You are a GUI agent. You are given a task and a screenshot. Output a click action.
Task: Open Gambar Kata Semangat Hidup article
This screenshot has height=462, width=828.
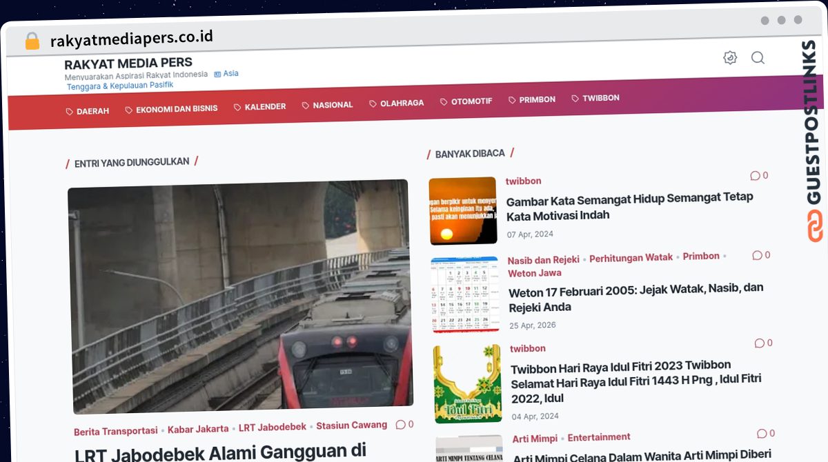pyautogui.click(x=629, y=206)
